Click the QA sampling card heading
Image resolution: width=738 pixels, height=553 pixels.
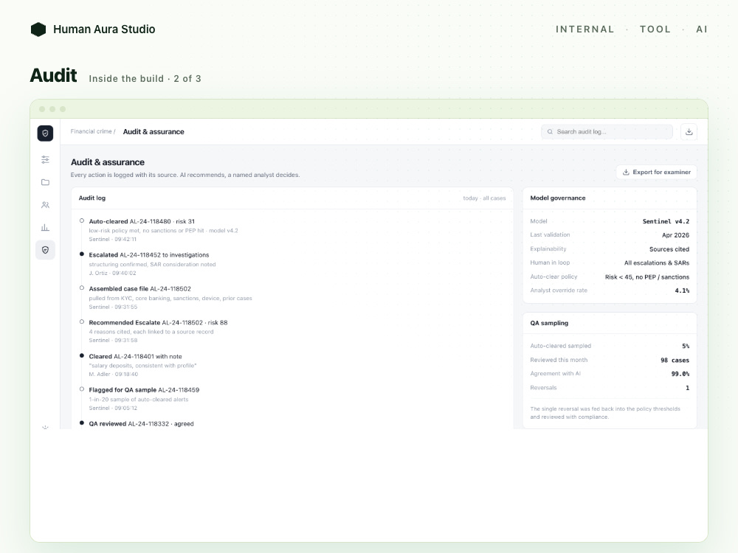pyautogui.click(x=549, y=323)
